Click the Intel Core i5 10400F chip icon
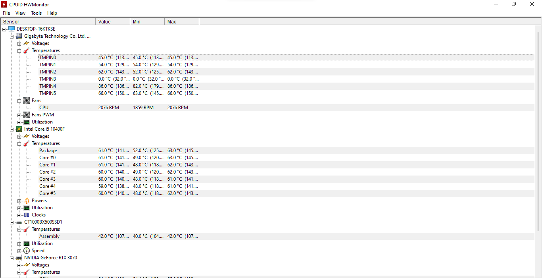The image size is (542, 278). coord(19,129)
